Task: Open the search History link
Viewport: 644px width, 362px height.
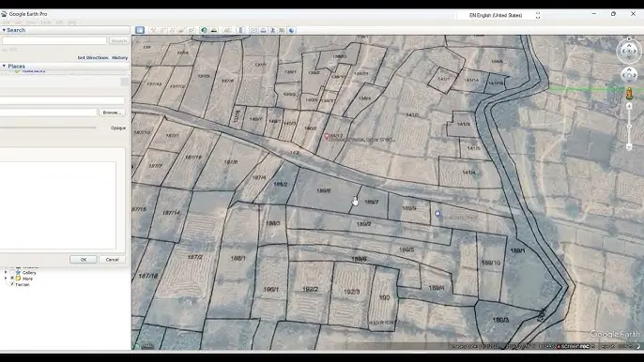Action: coord(120,58)
